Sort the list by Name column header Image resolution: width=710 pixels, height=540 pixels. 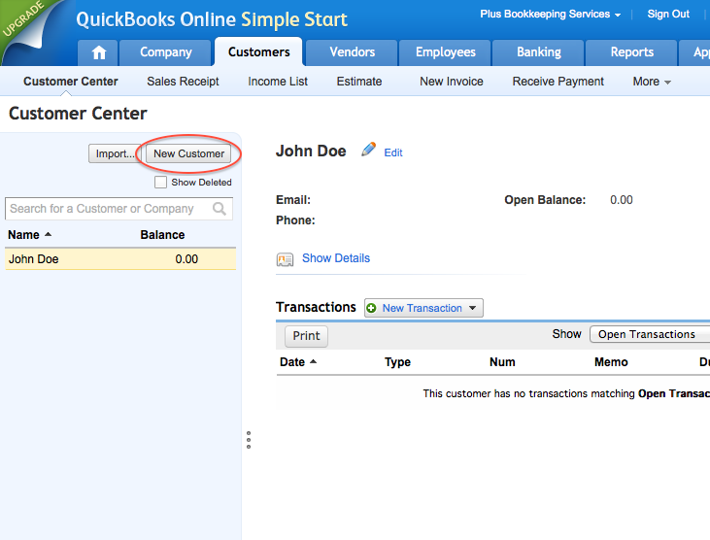coord(23,235)
